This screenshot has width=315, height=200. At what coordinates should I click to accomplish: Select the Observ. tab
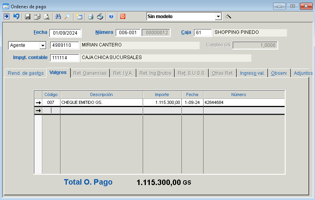point(279,73)
